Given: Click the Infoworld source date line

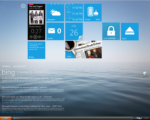Looking at the screenshot, I should [x=12, y=103].
